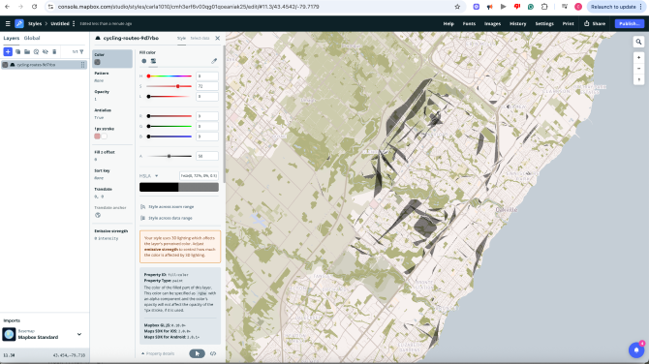Image resolution: width=649 pixels, height=364 pixels.
Task: Open Chrome profile avatar
Action: [578, 7]
